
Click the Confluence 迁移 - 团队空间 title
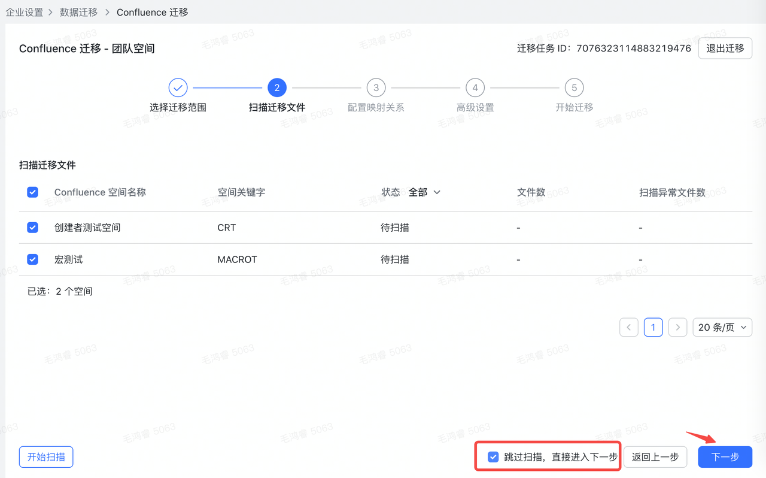(87, 49)
